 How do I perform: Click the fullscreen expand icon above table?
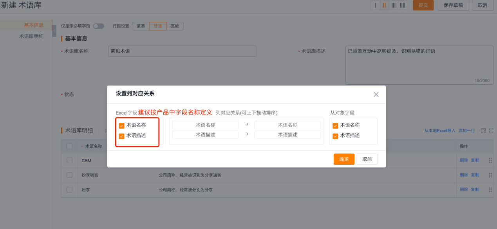491,131
